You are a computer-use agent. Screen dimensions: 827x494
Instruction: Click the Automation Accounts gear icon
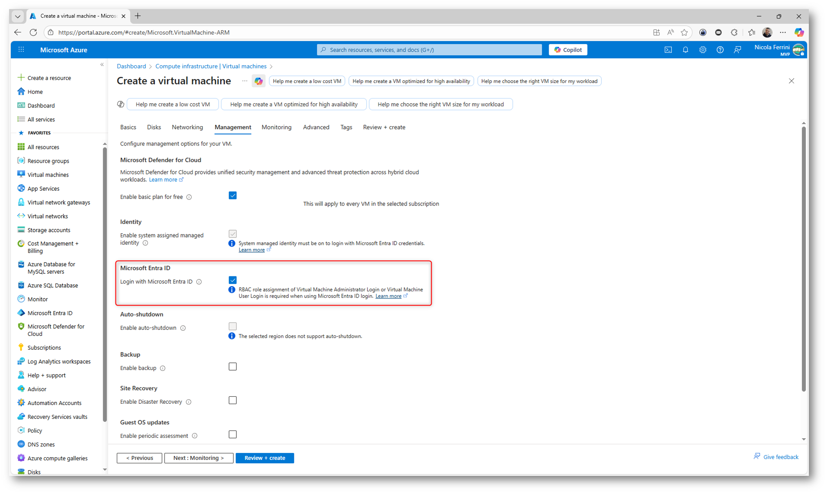(21, 402)
